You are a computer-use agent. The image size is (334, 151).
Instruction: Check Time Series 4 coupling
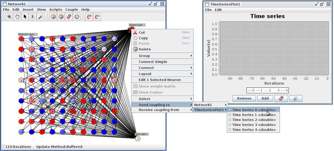point(254,130)
